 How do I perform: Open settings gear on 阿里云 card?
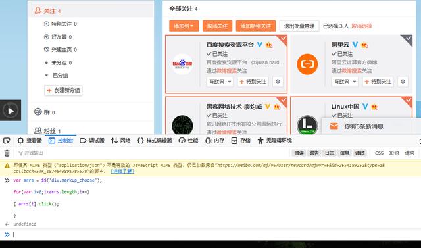click(403, 82)
